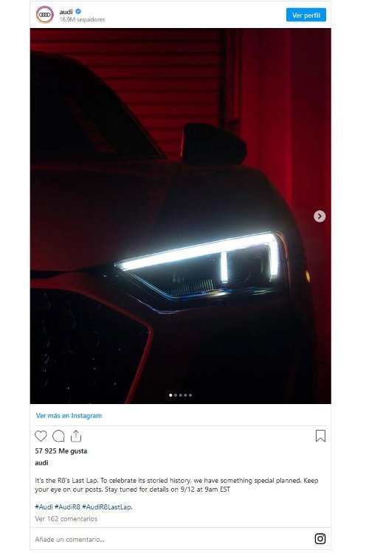Image resolution: width=366 pixels, height=553 pixels.
Task: Click the audi username in header
Action: [66, 12]
